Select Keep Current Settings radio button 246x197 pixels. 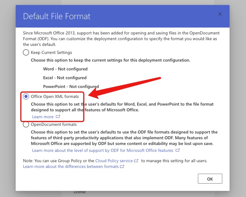coord(26,52)
